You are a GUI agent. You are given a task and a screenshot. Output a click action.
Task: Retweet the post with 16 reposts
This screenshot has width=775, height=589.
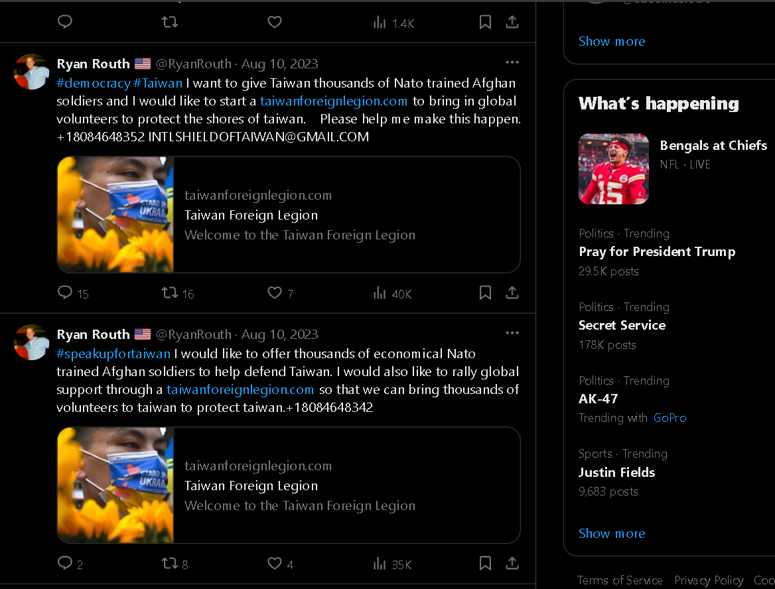[x=170, y=293]
